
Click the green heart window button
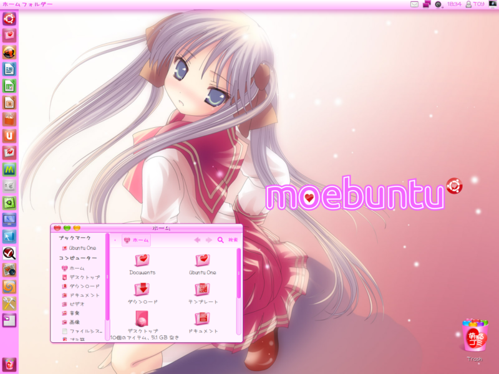67,228
